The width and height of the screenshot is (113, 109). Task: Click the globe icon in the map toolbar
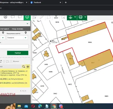tap(5, 17)
